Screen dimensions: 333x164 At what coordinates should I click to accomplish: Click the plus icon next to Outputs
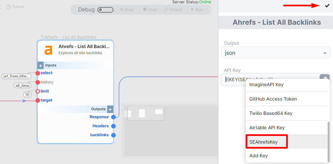coord(110,109)
